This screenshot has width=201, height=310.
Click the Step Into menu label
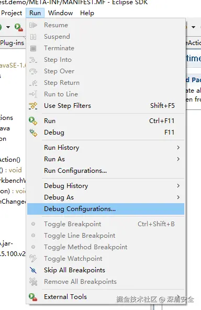coord(58,60)
